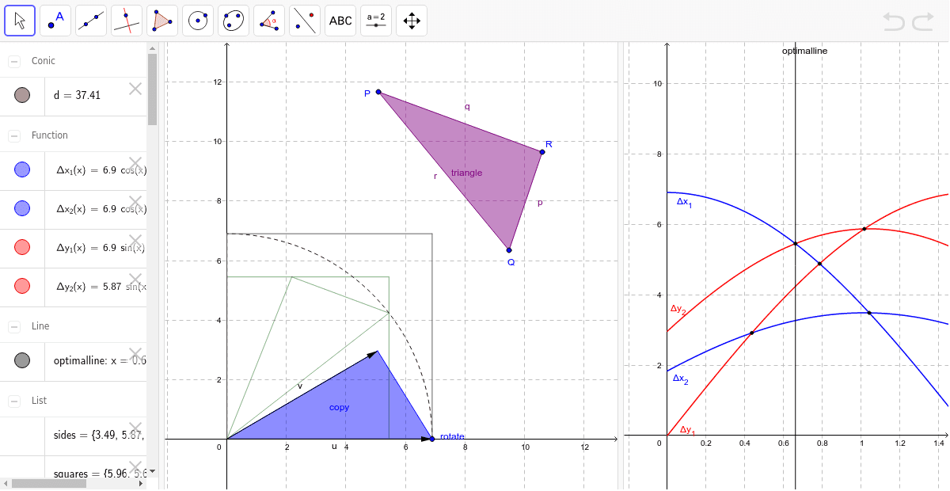
Task: Click point Q of the triangle
Action: click(x=509, y=250)
